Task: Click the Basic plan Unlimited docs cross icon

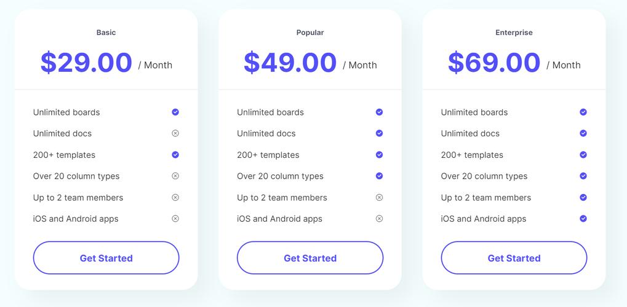Action: click(x=175, y=133)
